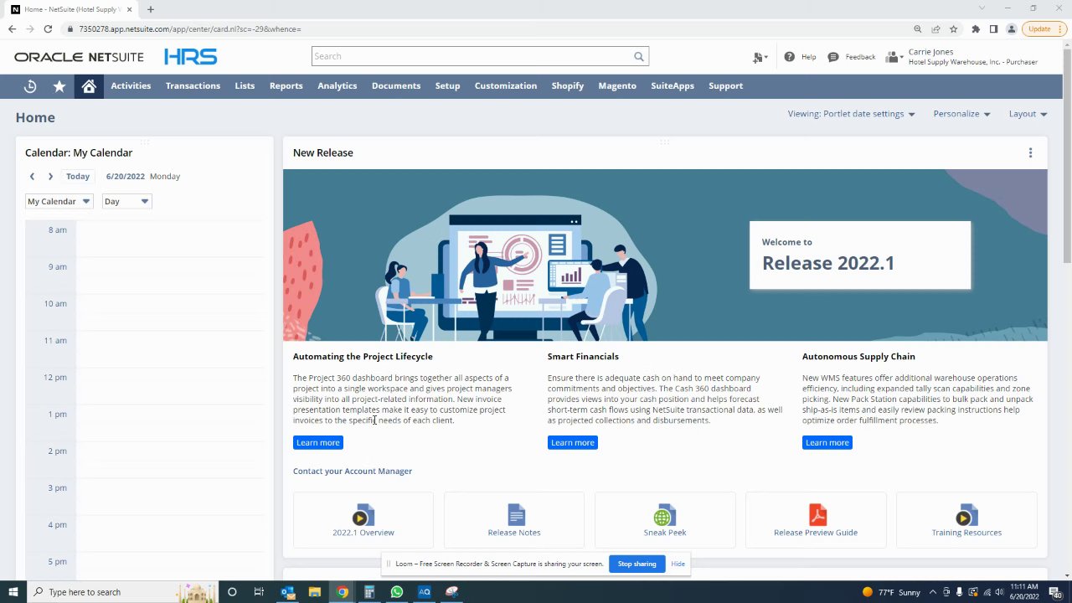Viewport: 1072px width, 603px height.
Task: Open the Reports menu
Action: (x=286, y=86)
